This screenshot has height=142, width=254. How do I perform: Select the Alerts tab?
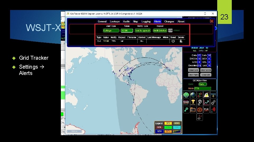pos(157,21)
